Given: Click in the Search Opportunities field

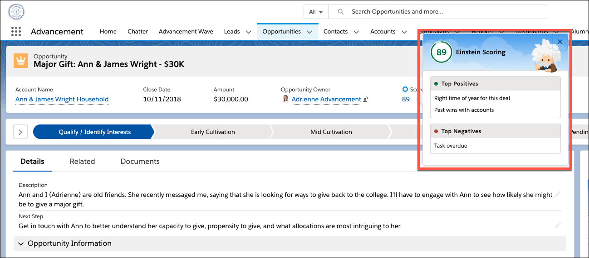Looking at the screenshot, I should [437, 12].
